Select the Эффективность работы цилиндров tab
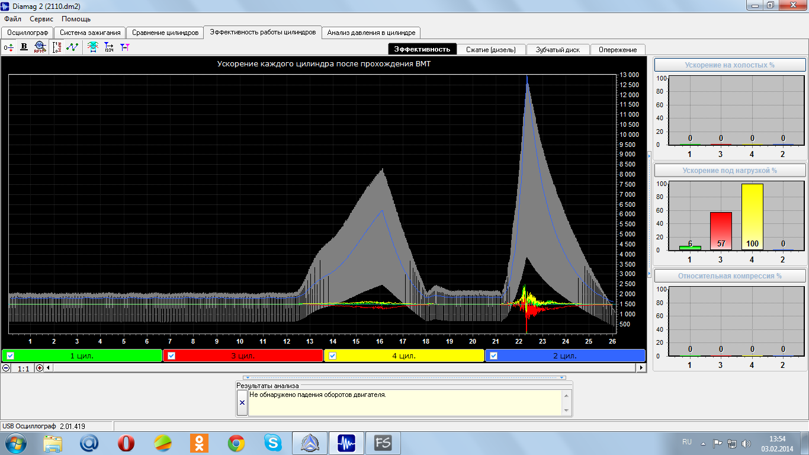Image resolution: width=809 pixels, height=455 pixels. (x=262, y=32)
